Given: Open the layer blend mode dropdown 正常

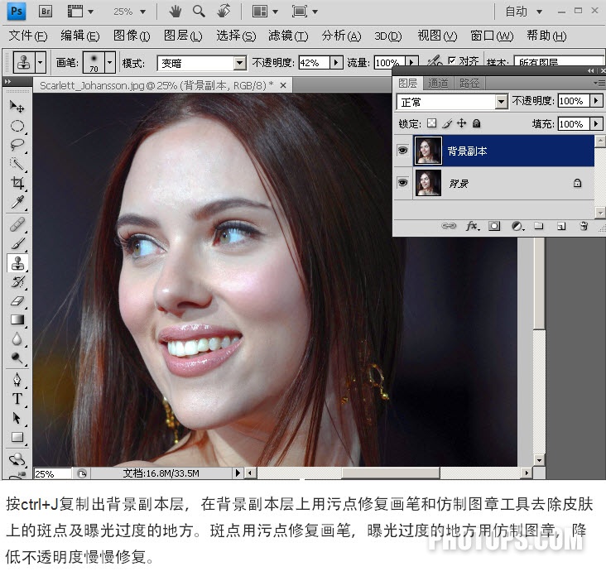Looking at the screenshot, I should pos(452,102).
